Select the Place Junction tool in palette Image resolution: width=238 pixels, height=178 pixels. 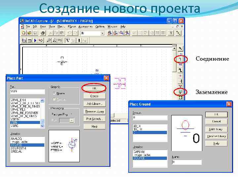(180, 75)
